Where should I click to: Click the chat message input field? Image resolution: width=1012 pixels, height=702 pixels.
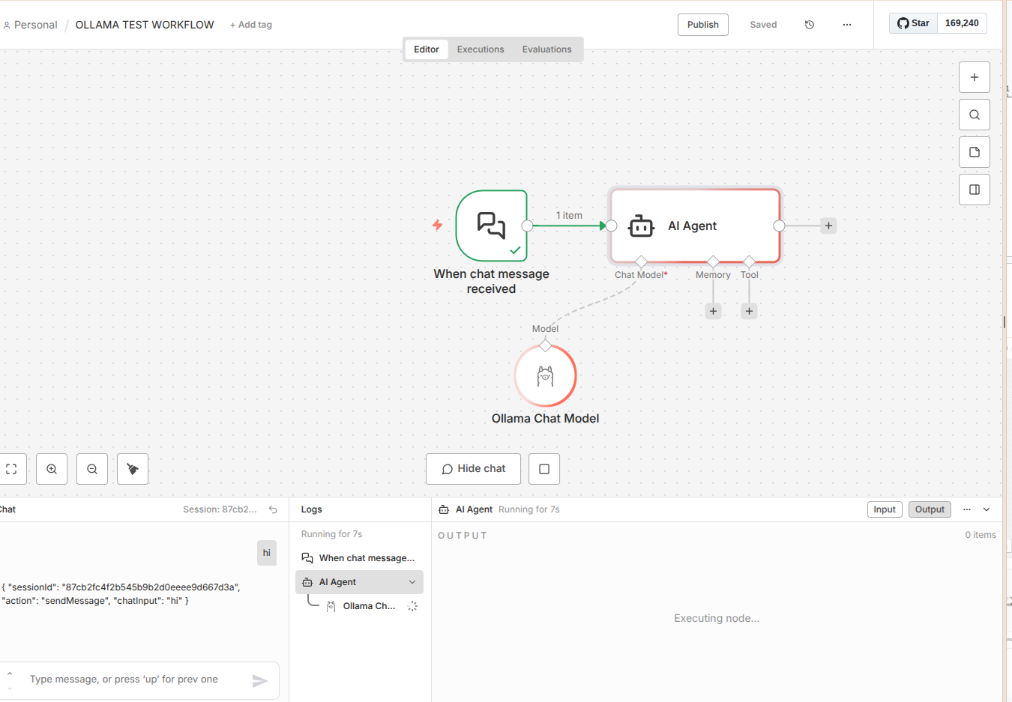(x=135, y=680)
